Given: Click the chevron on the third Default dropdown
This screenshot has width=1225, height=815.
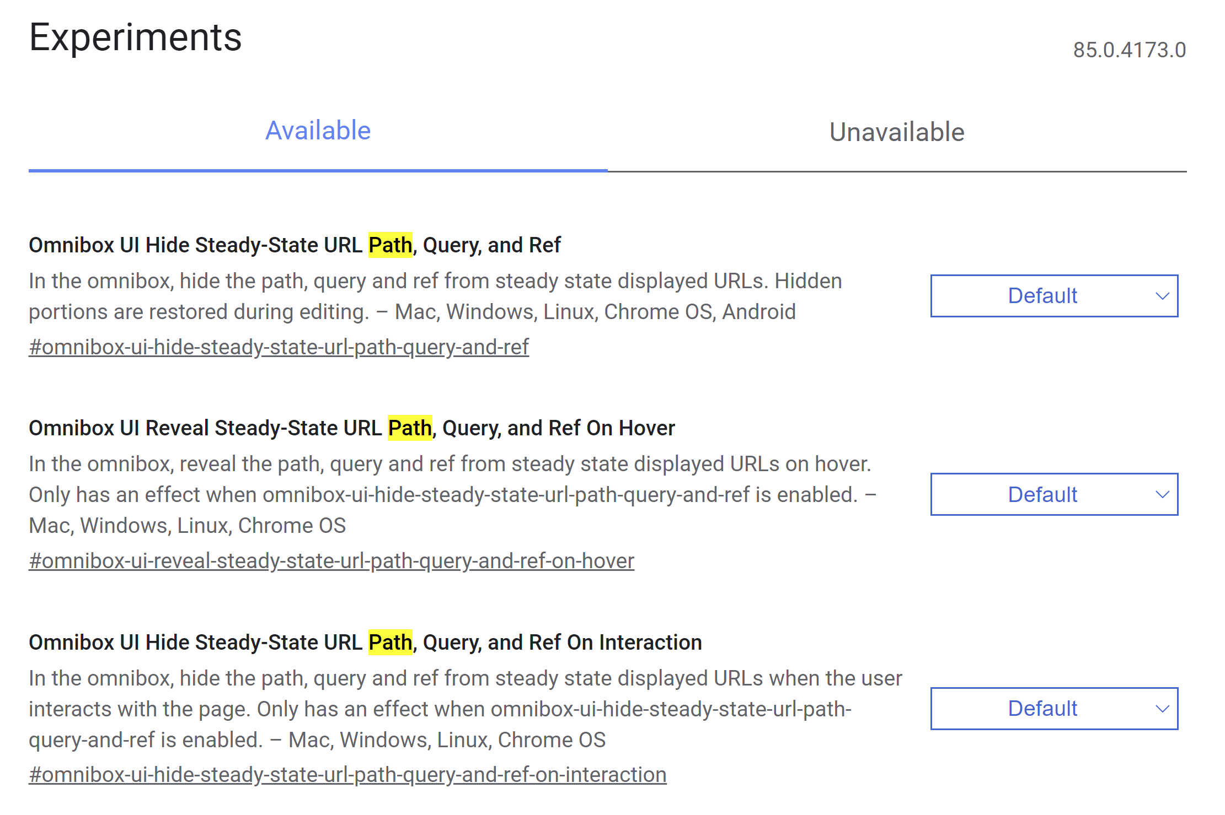Looking at the screenshot, I should coord(1163,709).
